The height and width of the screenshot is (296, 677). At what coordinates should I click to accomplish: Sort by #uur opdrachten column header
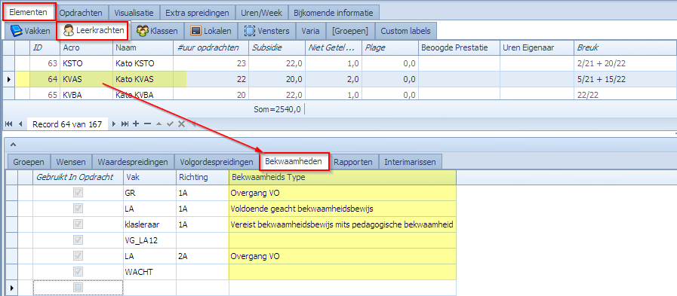tap(211, 47)
